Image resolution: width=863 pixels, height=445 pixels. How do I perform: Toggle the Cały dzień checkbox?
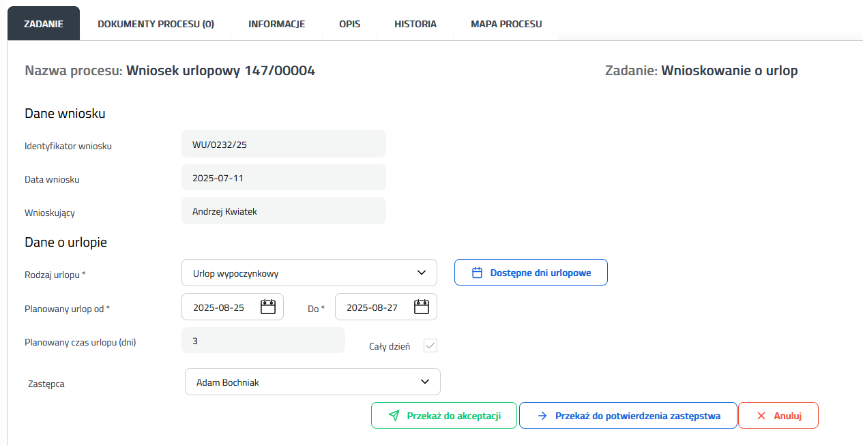click(430, 346)
